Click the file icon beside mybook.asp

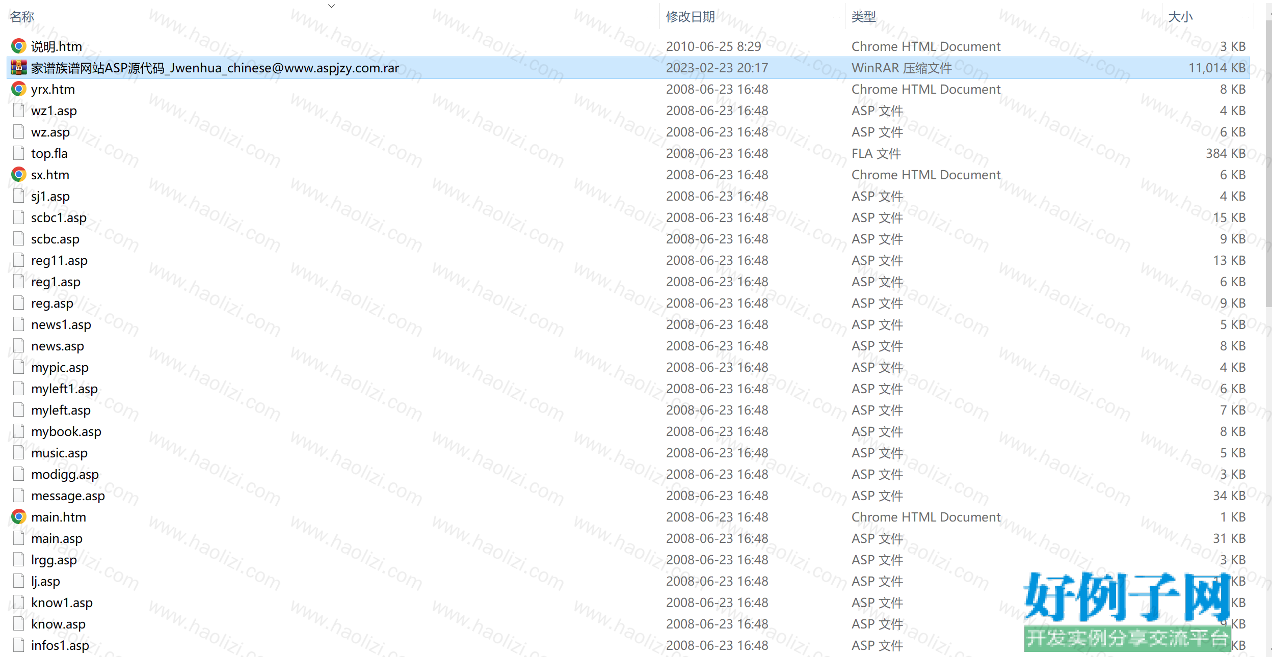tap(19, 431)
